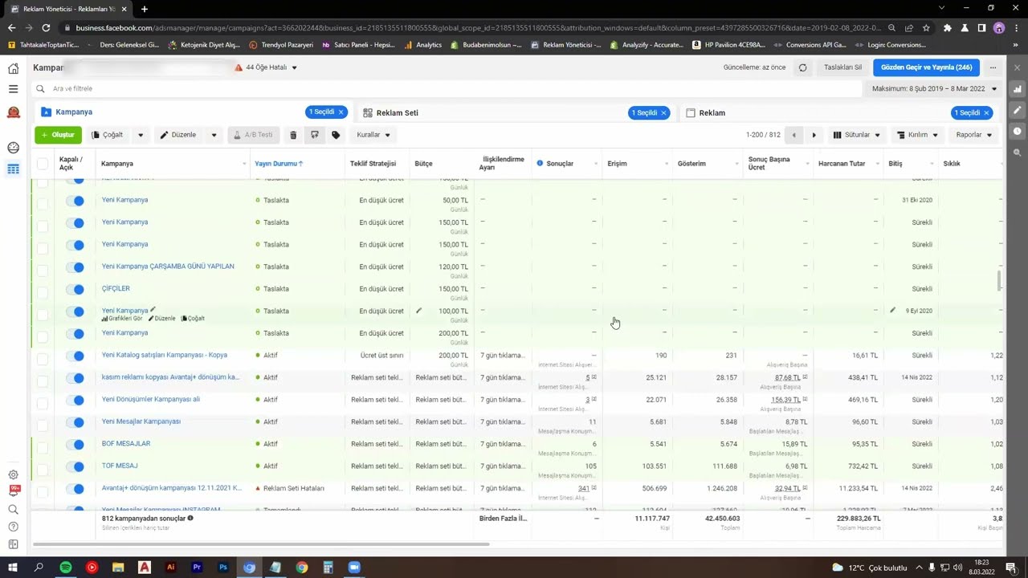Click the tag label icon in toolbar
This screenshot has height=578, width=1028.
336,135
